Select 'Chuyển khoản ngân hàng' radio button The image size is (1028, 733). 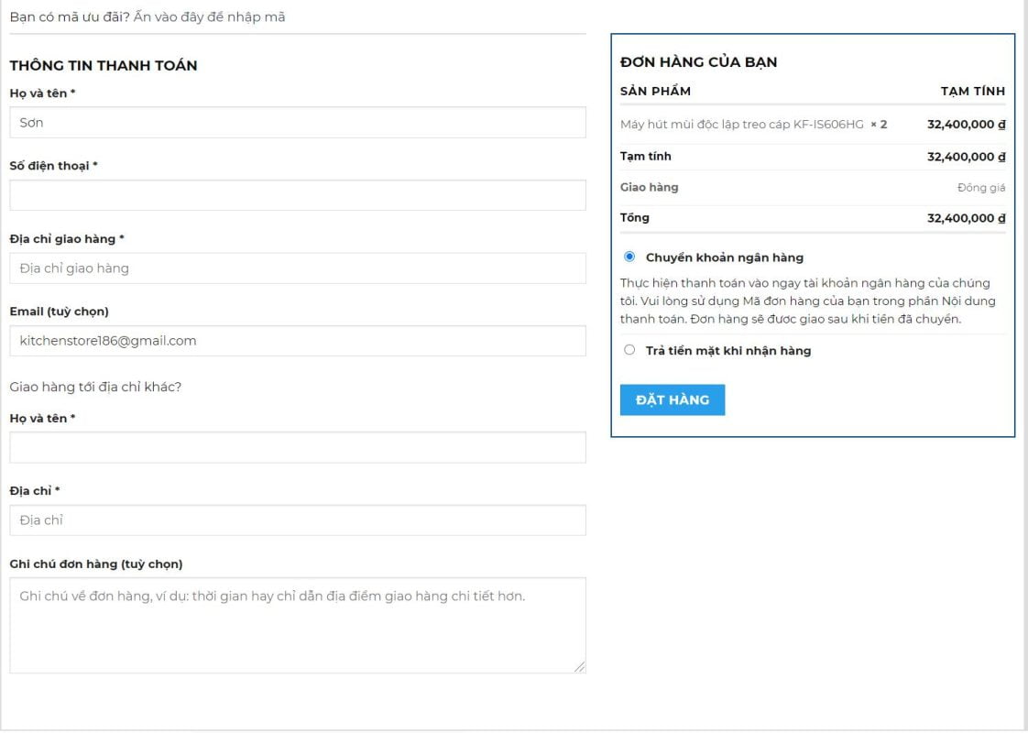click(x=629, y=257)
